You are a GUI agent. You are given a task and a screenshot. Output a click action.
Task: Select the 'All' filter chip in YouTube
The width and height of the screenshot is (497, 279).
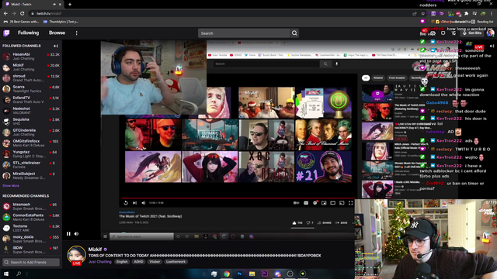(366, 77)
